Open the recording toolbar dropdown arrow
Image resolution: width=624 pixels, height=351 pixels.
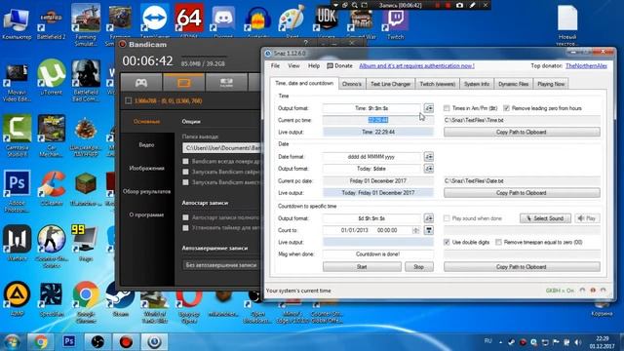pos(335,5)
